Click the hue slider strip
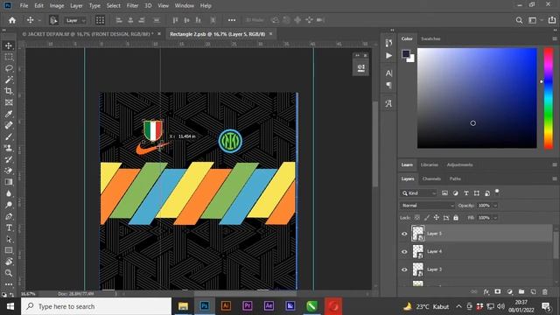Screen dimensions: 560x315 click(549, 98)
